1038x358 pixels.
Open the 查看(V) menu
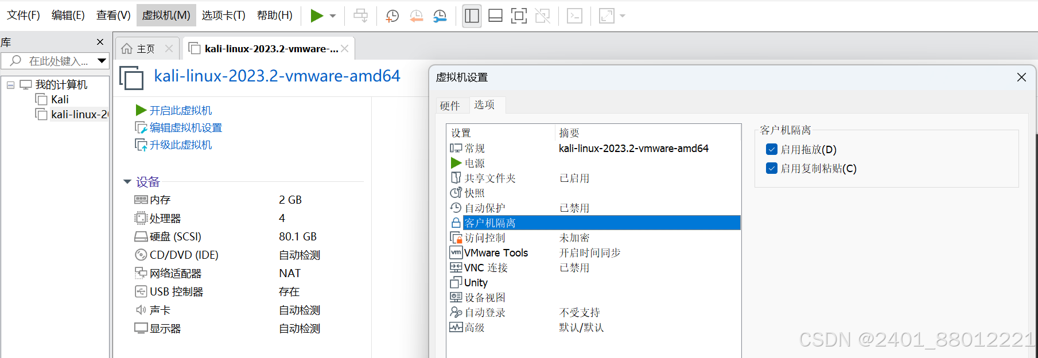pos(114,15)
